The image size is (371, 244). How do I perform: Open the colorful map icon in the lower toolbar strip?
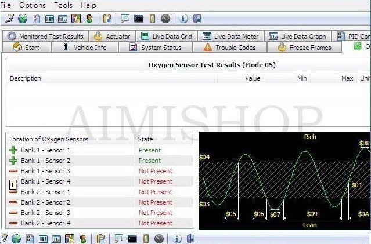click(69, 239)
